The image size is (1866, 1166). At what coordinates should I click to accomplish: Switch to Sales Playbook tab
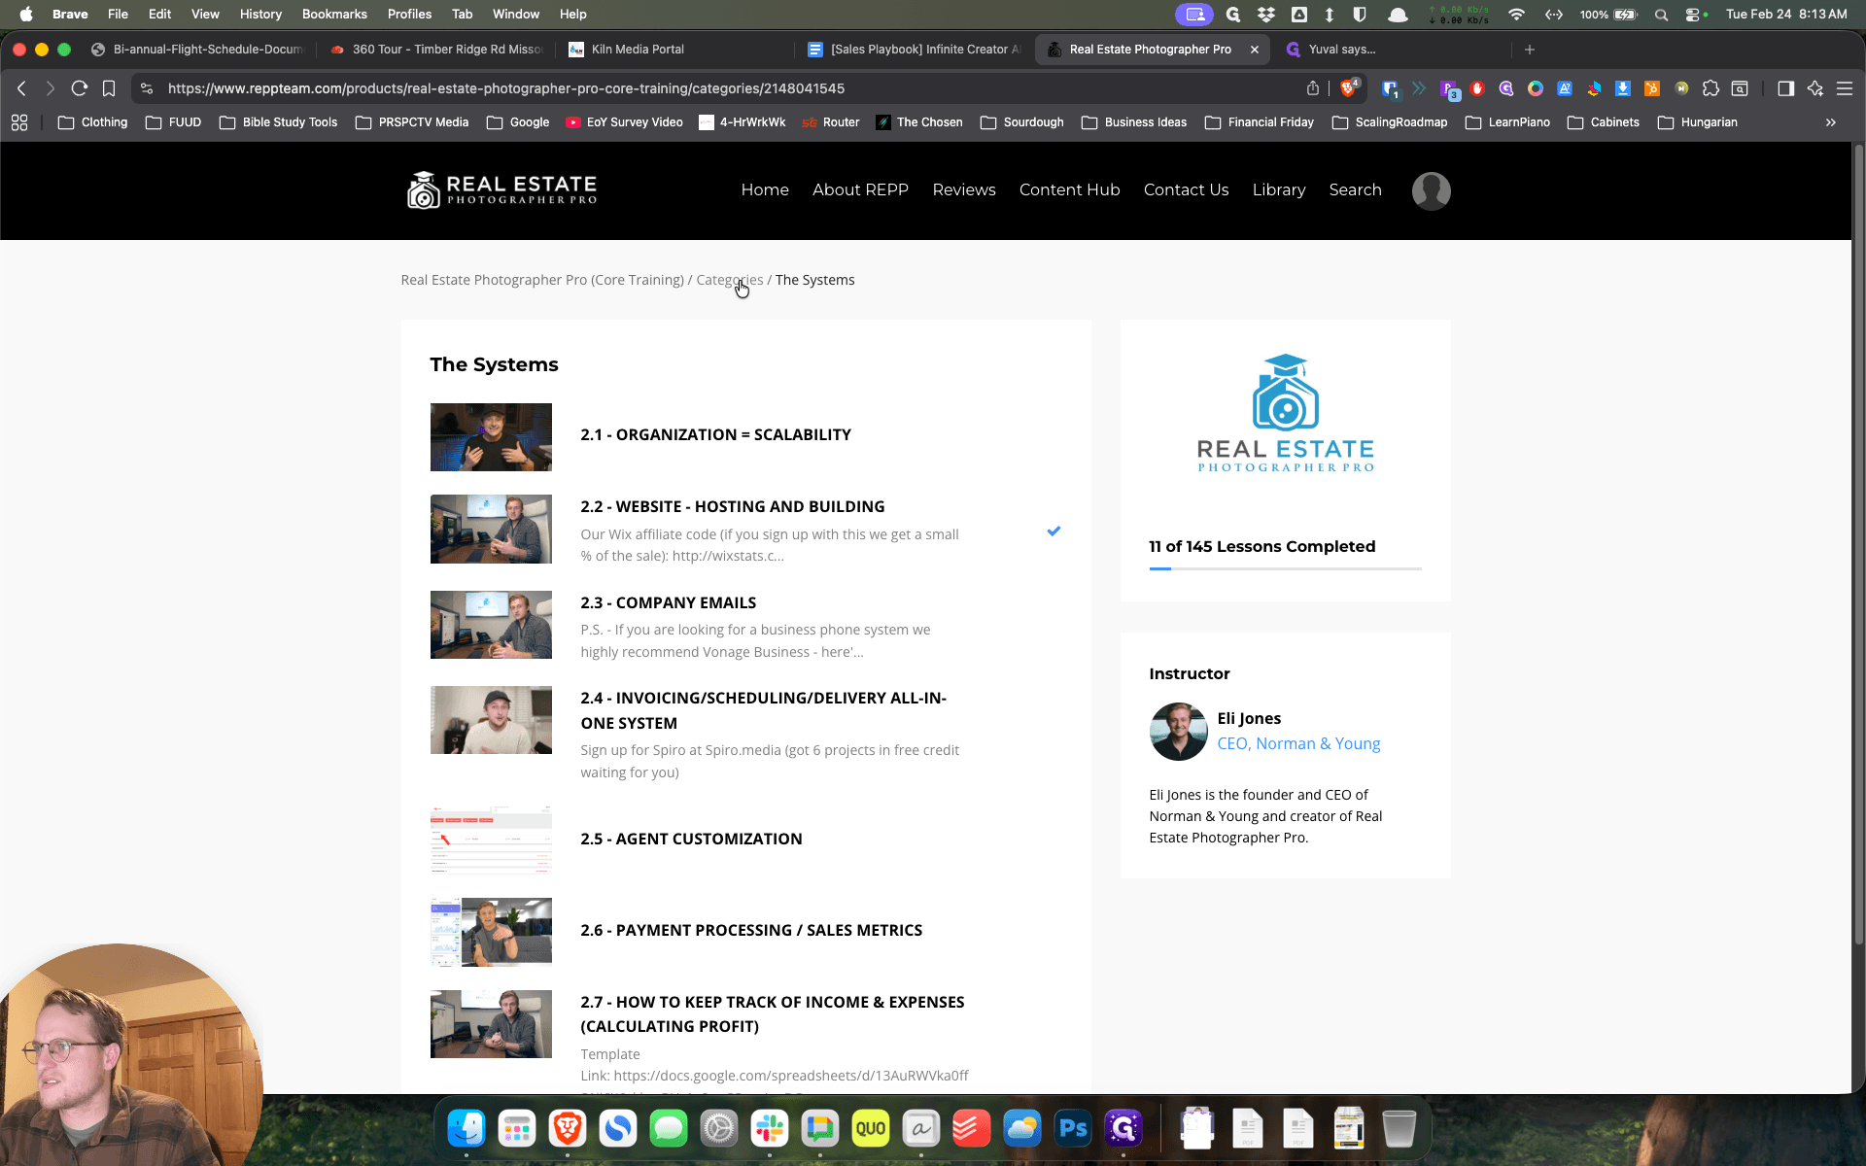pyautogui.click(x=914, y=50)
